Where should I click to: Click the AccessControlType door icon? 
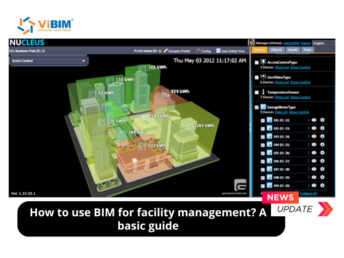coord(263,61)
